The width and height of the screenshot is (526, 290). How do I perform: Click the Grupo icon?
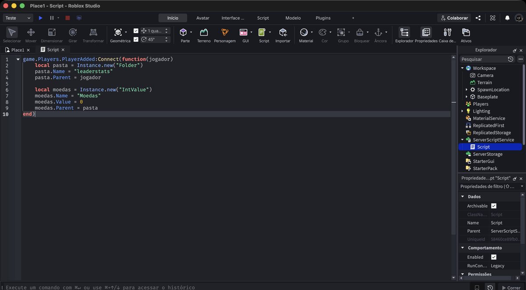[x=341, y=32]
